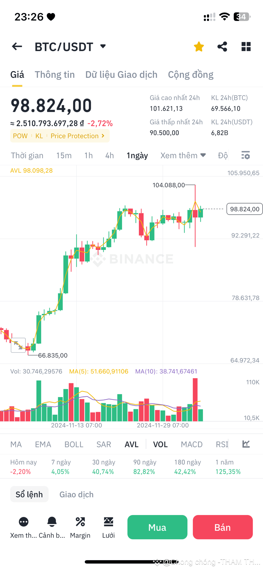The height and width of the screenshot is (569, 263).
Task: Toggle the favorite star for BTC/USDT
Action: (199, 47)
